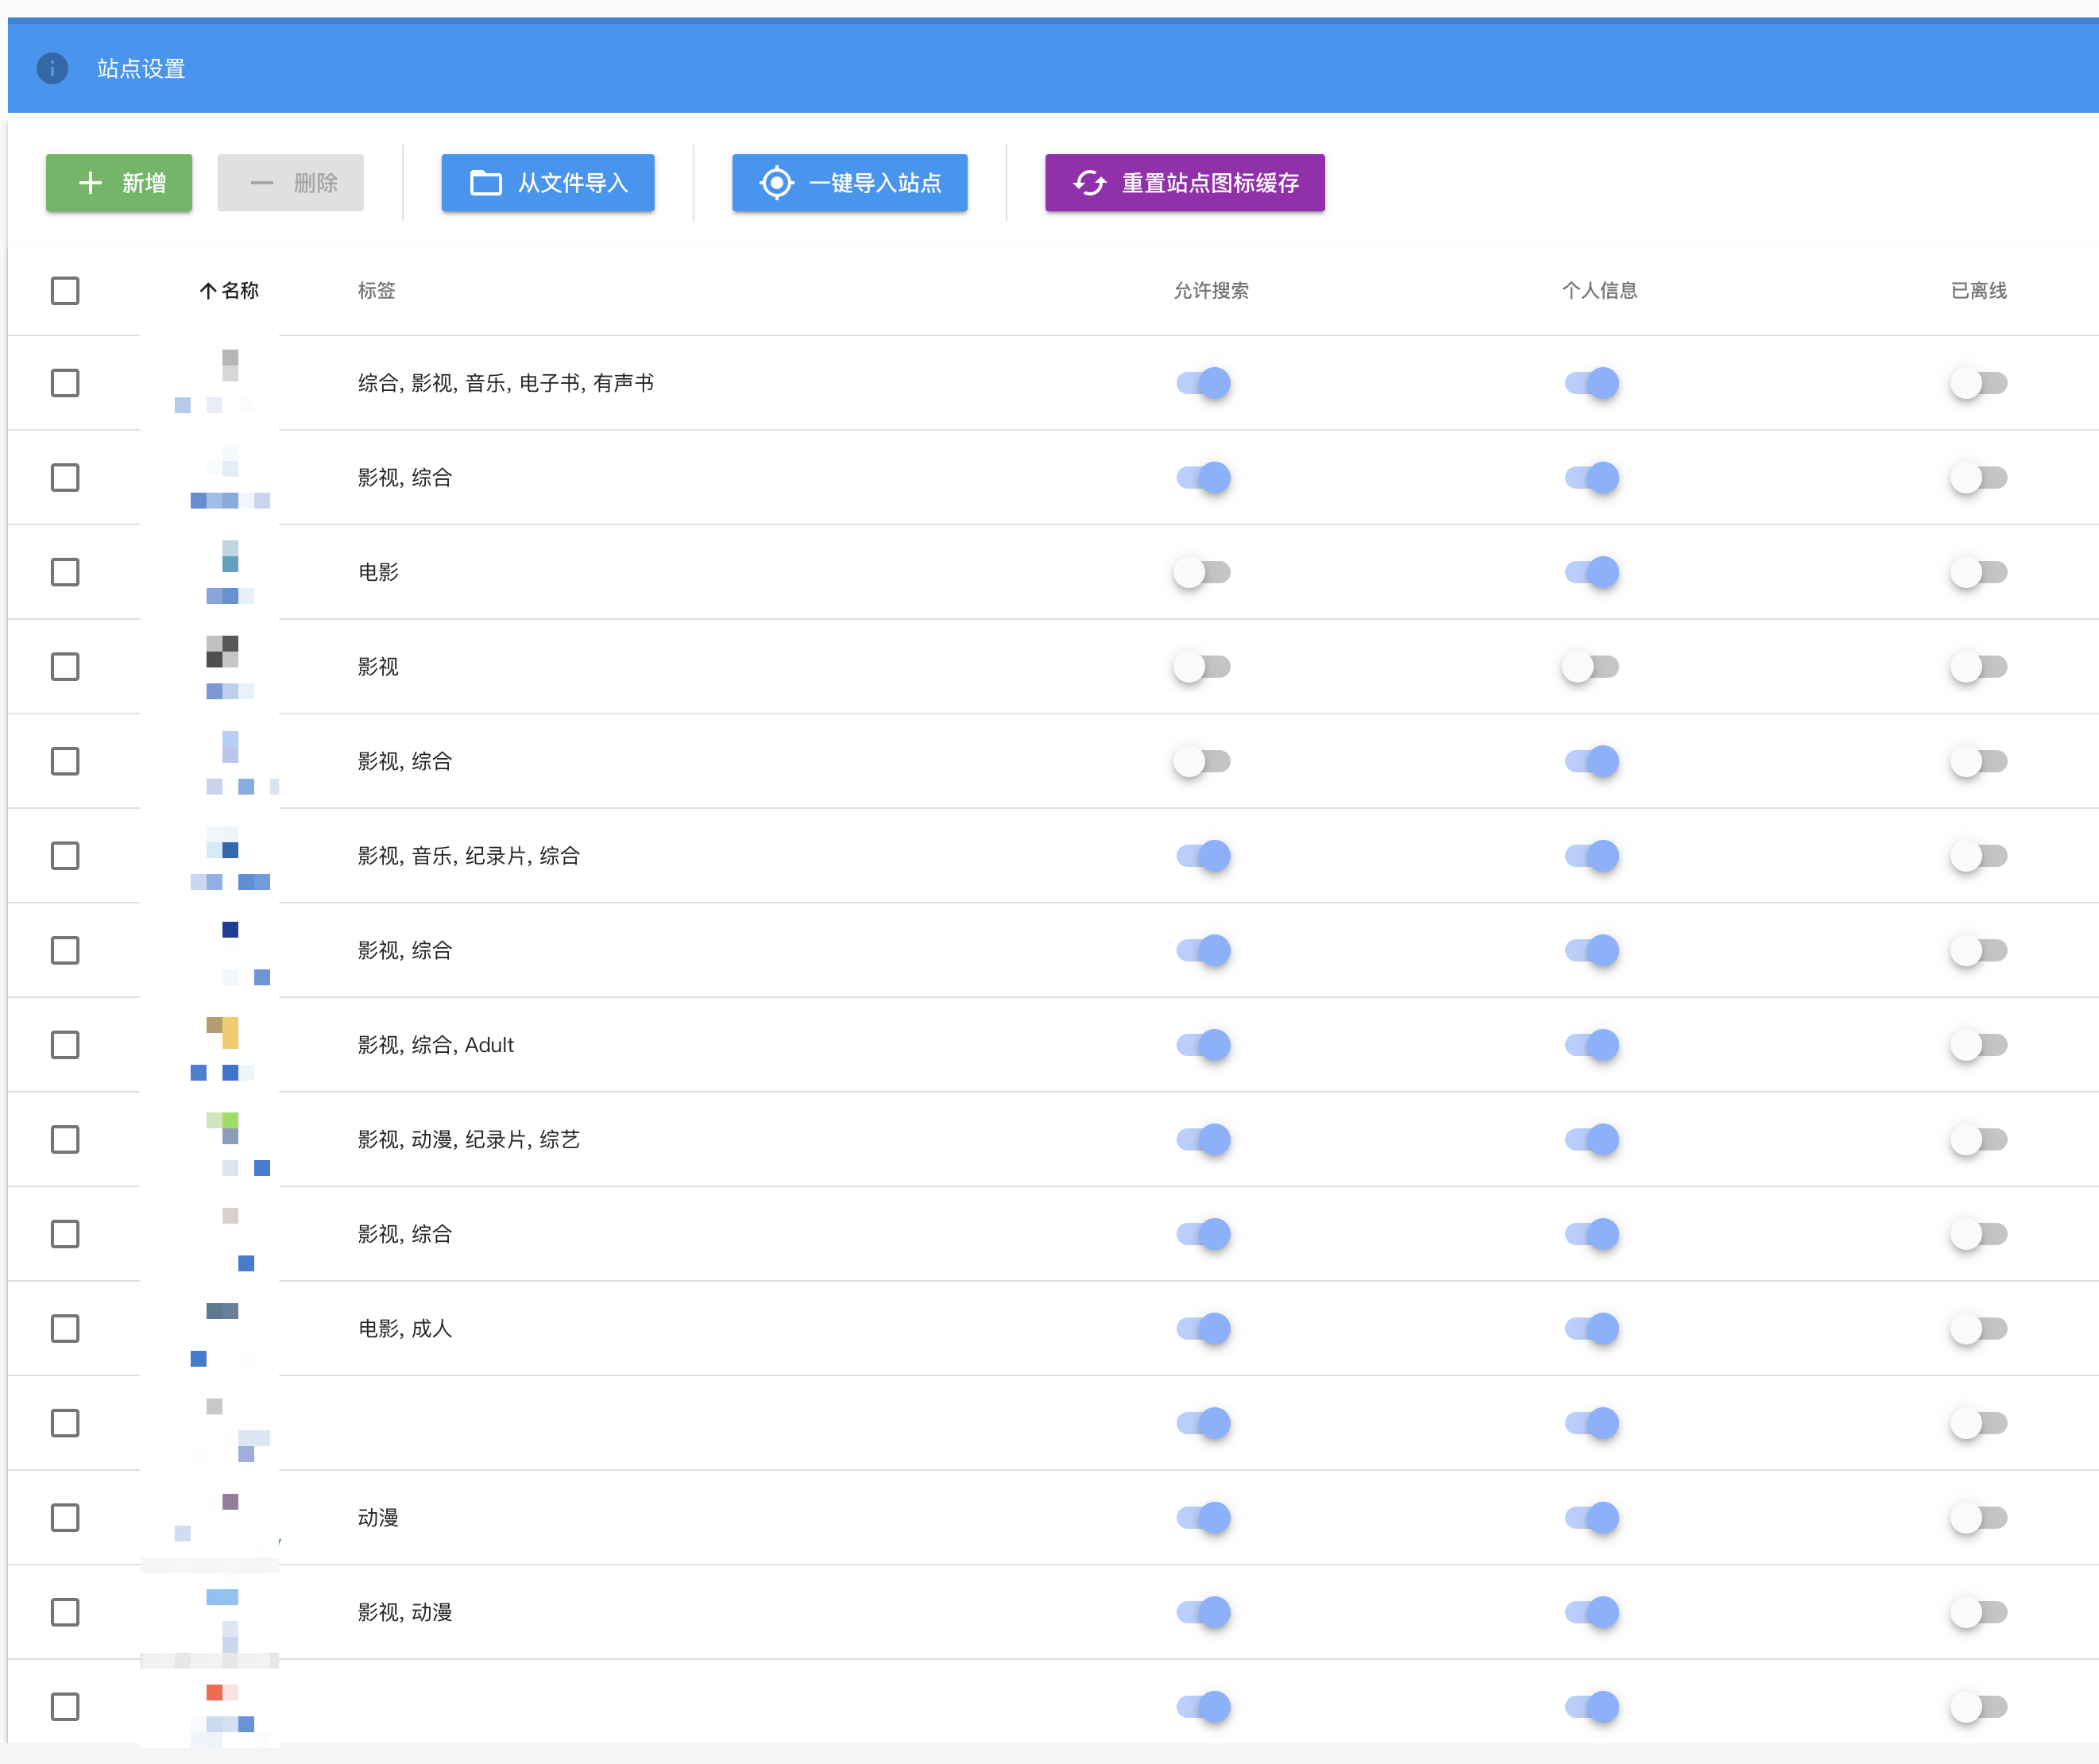Turn off 个人信息 for 影视, 动漫, 纪录片, 综艺 row
The height and width of the screenshot is (1764, 2099).
(x=1591, y=1140)
